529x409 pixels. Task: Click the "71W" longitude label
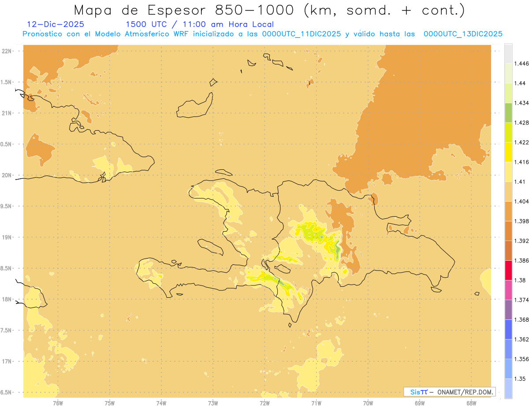[316, 403]
